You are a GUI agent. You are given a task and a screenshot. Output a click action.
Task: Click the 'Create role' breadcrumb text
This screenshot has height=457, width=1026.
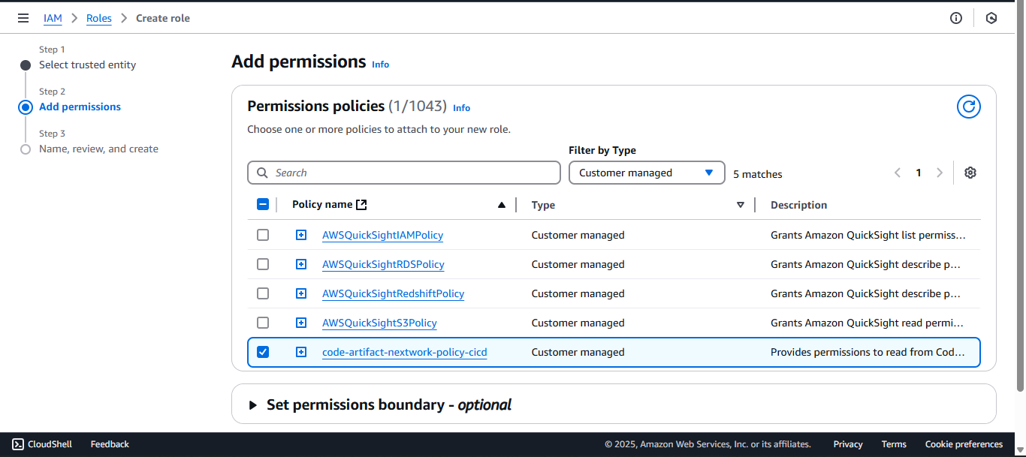pos(163,18)
